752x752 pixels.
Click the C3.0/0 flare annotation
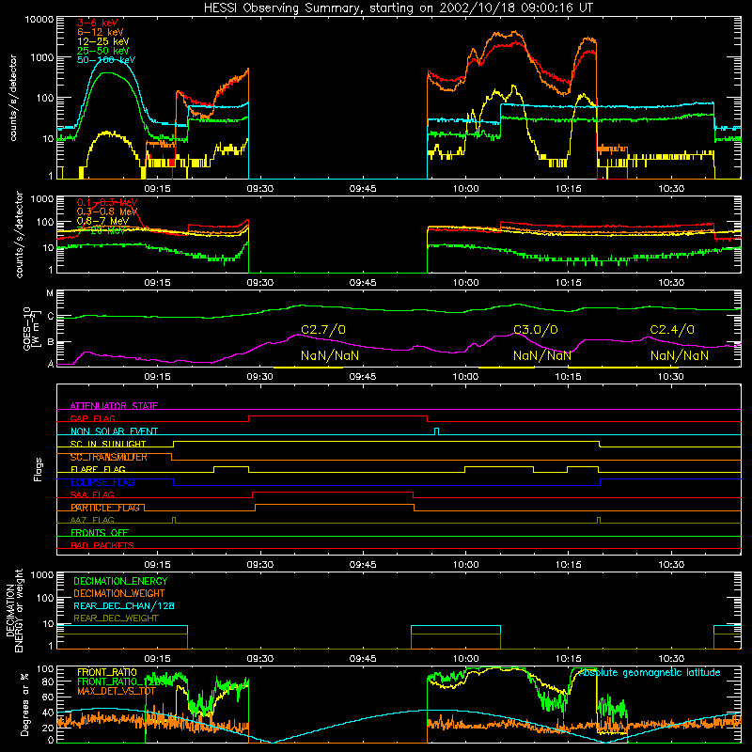[x=536, y=330]
